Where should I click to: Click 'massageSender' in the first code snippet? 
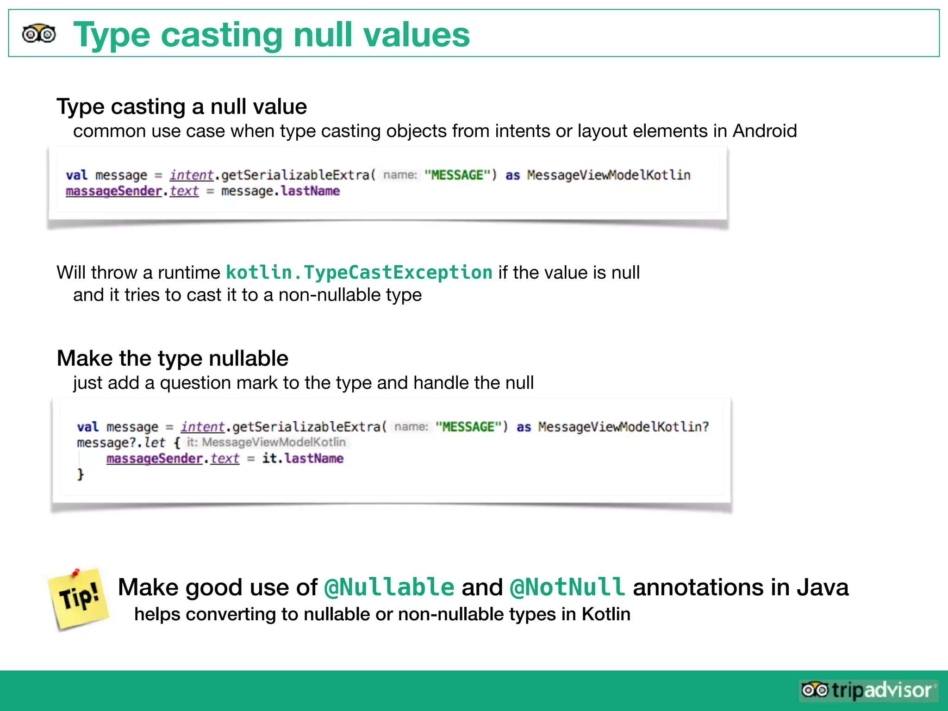(113, 191)
